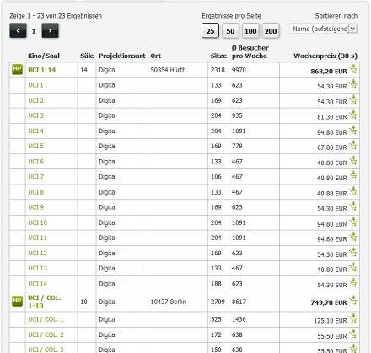Show 50 results per page
Screen dimensions: 371x353
click(230, 31)
